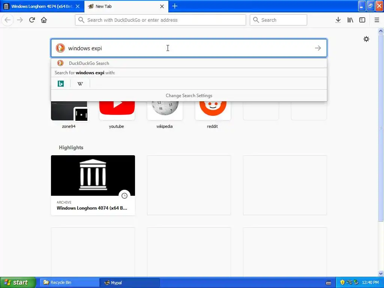
Task: Click the security shield tray icon
Action: [342, 282]
